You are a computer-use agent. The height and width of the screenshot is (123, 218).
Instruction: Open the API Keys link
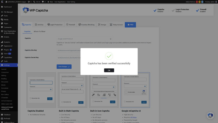(x=133, y=118)
